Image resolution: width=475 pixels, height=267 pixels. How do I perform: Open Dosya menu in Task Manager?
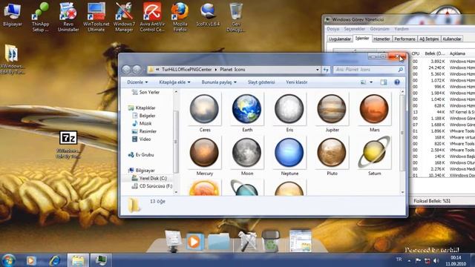coord(332,29)
